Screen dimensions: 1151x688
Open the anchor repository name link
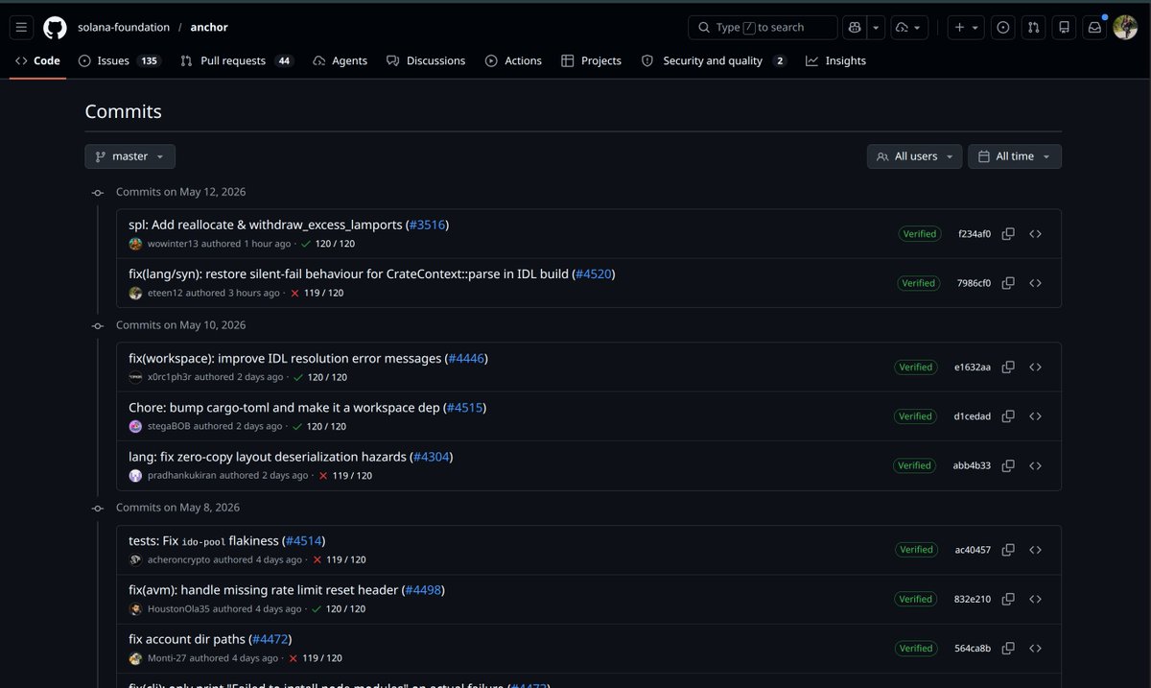point(209,28)
